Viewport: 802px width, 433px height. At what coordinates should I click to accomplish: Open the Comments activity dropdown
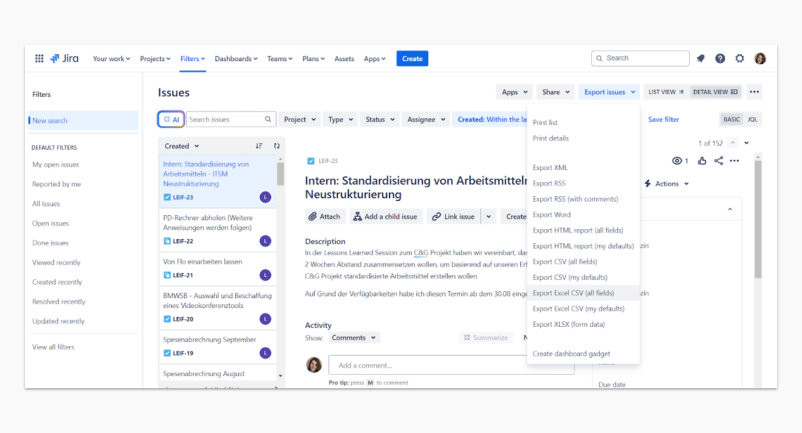pos(354,338)
